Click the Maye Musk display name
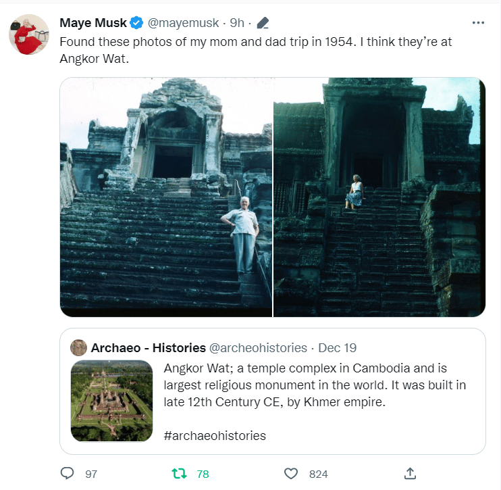Image resolution: width=501 pixels, height=490 pixels. click(93, 23)
